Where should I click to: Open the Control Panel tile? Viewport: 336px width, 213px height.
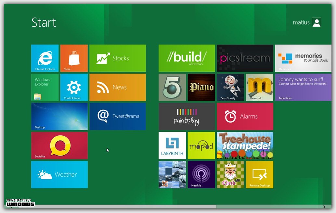coord(74,87)
